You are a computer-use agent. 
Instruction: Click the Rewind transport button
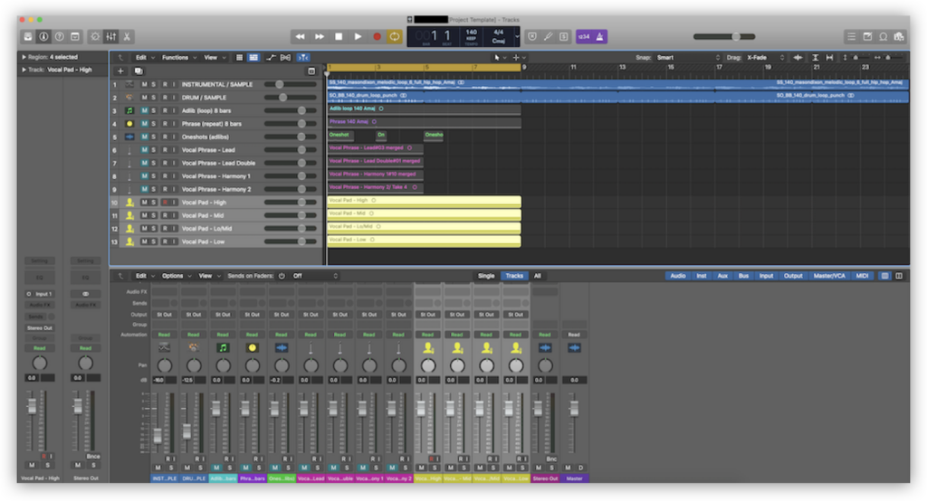[x=301, y=37]
